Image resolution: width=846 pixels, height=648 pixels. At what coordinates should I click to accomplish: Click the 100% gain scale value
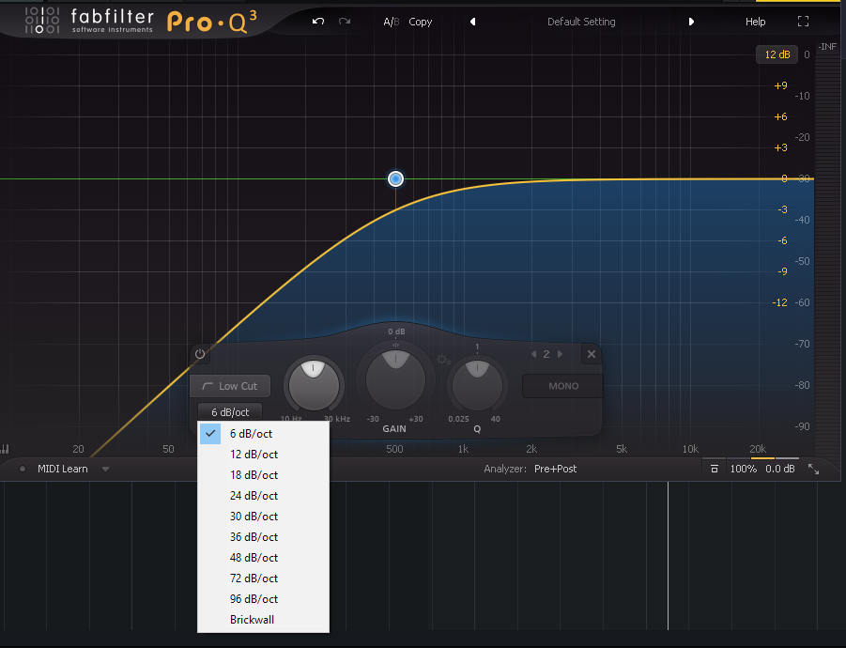743,469
